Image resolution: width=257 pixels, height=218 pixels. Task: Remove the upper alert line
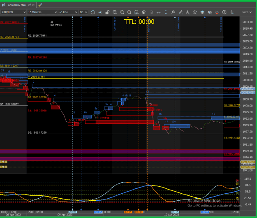[6, 162]
